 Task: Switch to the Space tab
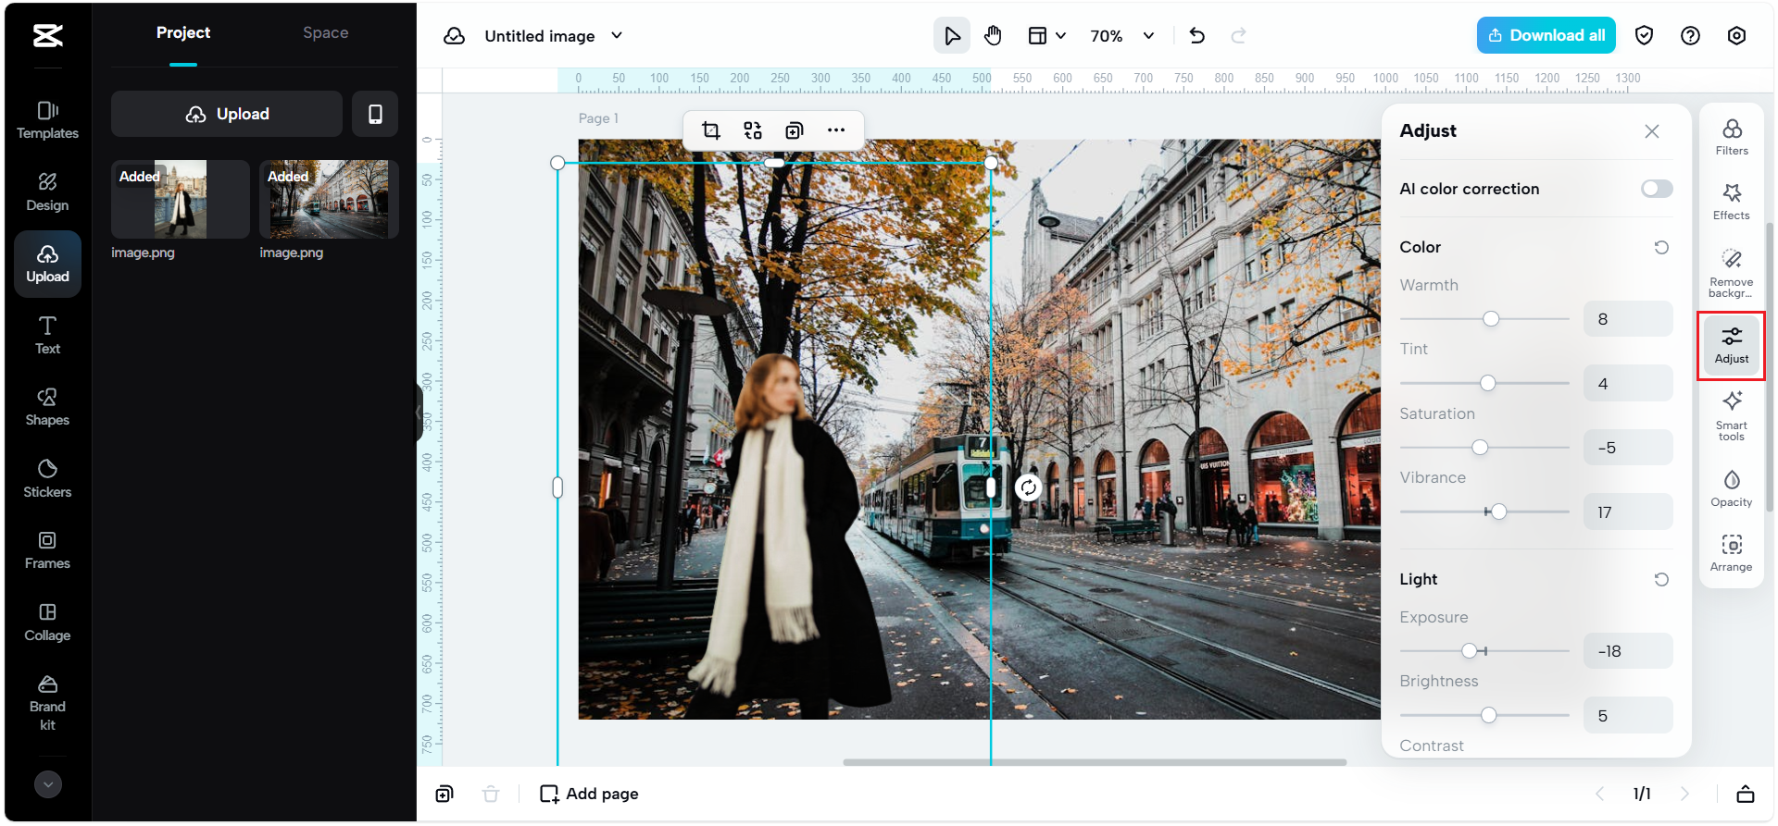point(325,33)
